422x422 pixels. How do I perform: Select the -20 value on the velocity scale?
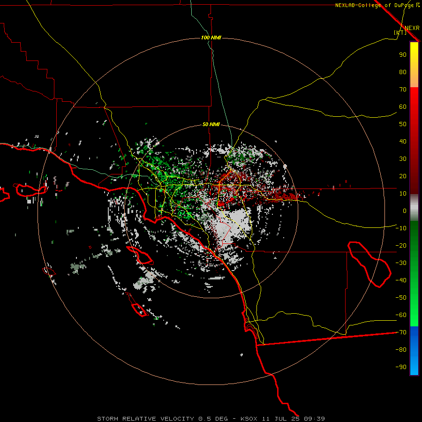(x=401, y=245)
